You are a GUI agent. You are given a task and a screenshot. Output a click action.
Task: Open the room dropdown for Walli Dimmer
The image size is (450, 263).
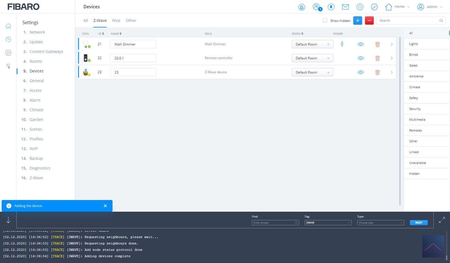coord(312,44)
